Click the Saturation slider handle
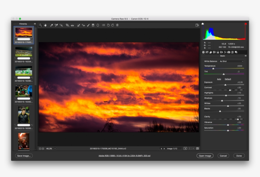Screen dimensions: 260x177 tap(228, 130)
